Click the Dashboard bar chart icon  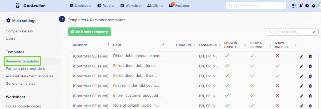pos(72,5)
